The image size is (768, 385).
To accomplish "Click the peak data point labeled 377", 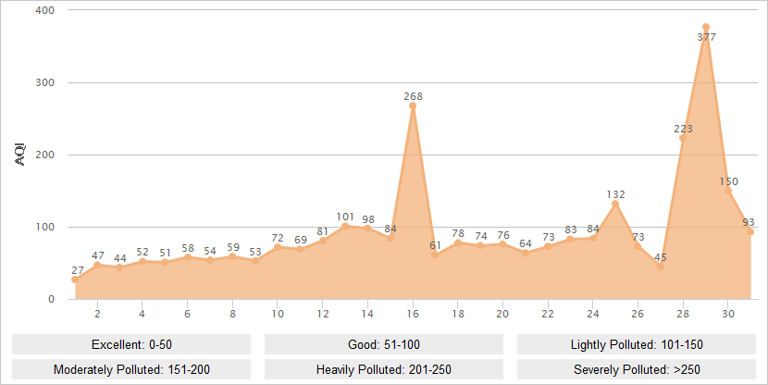I will pos(706,27).
